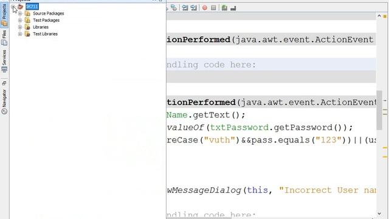Click the small restore-window icon above Navigator
Screen dimensions: 389x219
click(x=4, y=83)
